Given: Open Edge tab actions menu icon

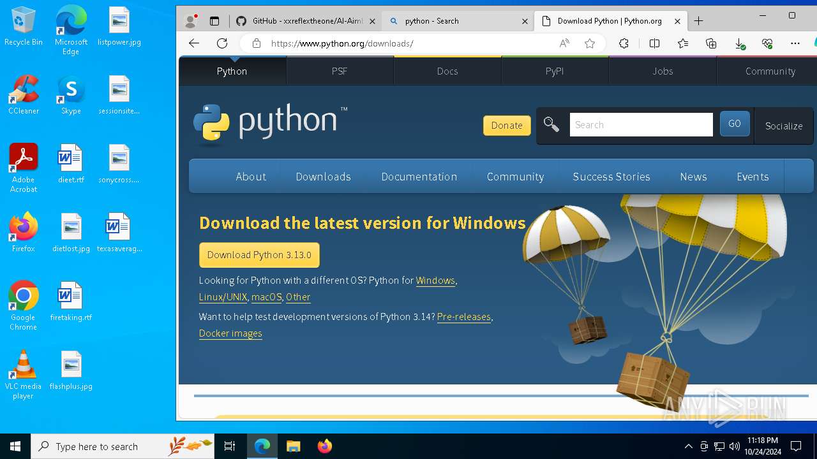Looking at the screenshot, I should click(214, 21).
